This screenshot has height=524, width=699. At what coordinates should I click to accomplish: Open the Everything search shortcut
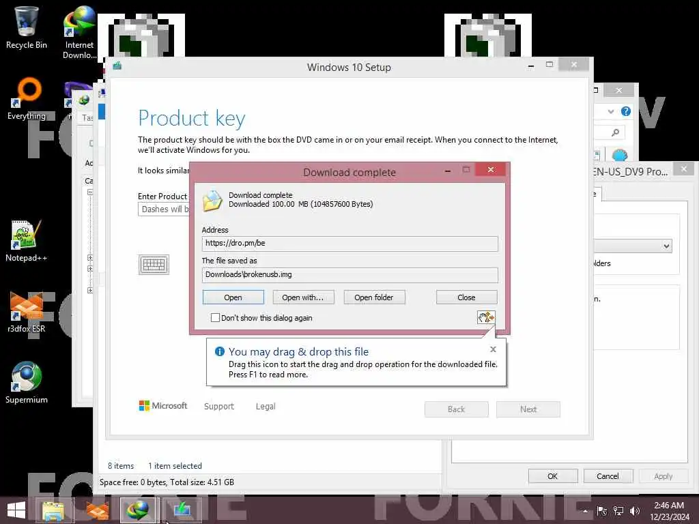pyautogui.click(x=27, y=99)
